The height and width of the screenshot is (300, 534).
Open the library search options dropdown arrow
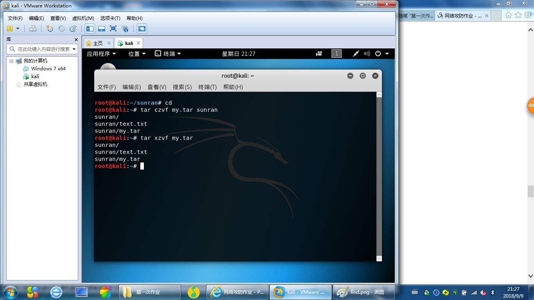[x=74, y=49]
